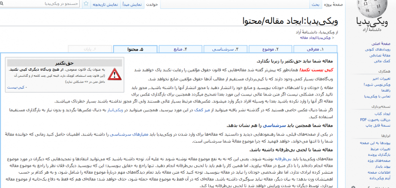The height and width of the screenshot is (188, 396).
Task: Go to step ۶. پایان
Action: point(90,49)
